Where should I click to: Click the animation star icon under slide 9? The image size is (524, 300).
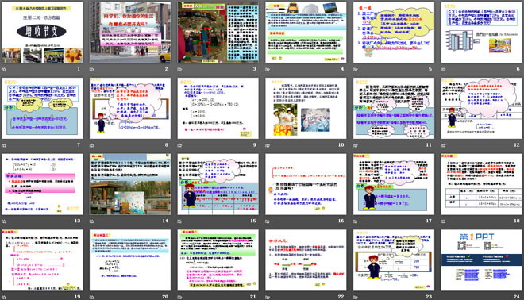179,145
